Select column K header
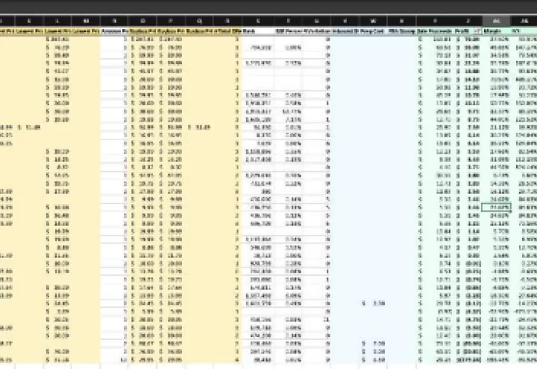The image size is (537, 369). pos(29,21)
